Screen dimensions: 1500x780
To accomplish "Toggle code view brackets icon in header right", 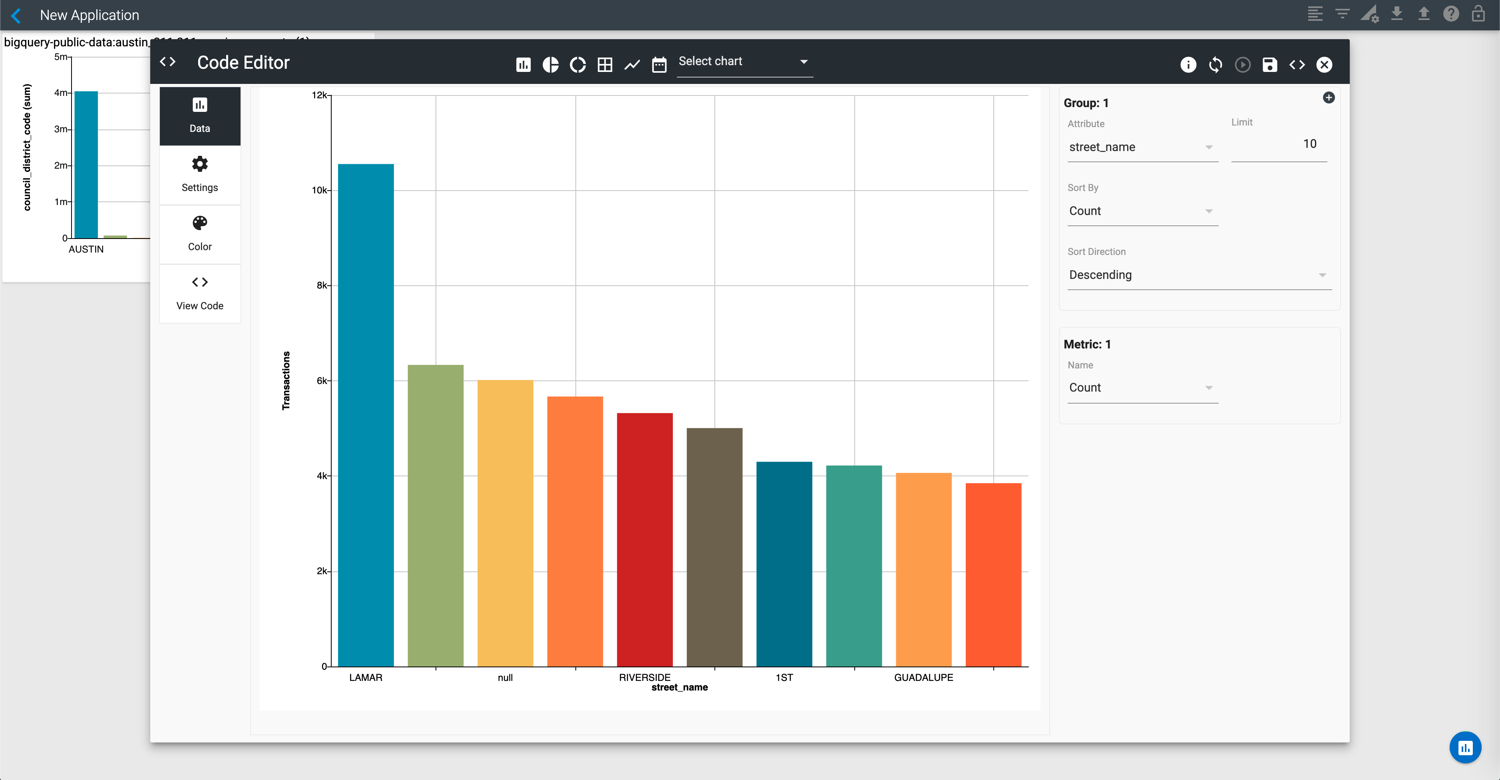I will coord(1297,65).
